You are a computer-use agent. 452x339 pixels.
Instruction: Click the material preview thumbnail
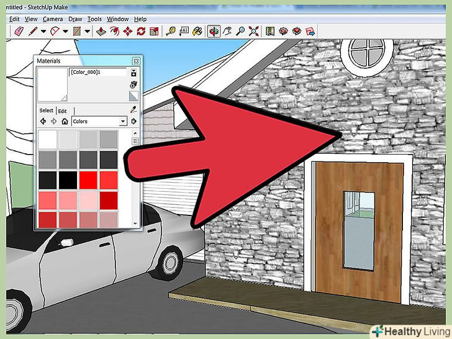click(52, 84)
